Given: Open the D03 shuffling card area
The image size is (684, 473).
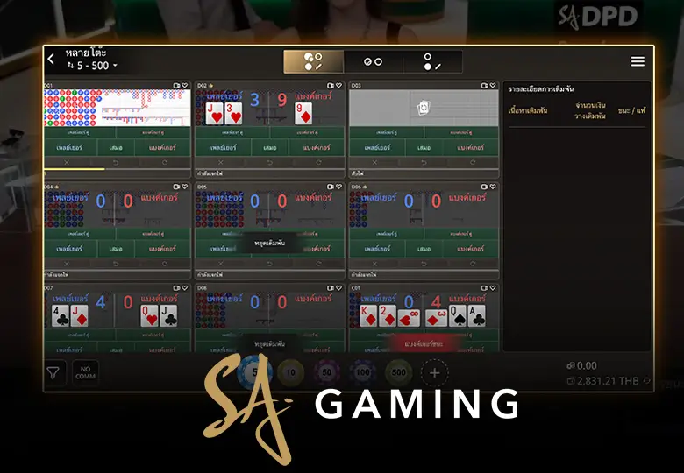Looking at the screenshot, I should tap(424, 108).
